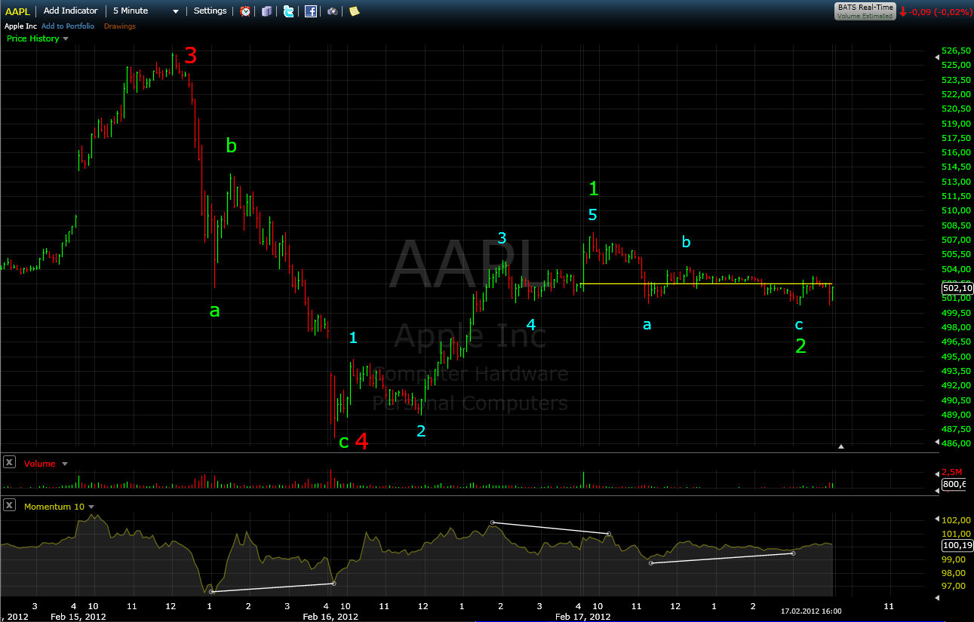Click the Add to Portfolio link
The height and width of the screenshot is (622, 974).
[68, 26]
